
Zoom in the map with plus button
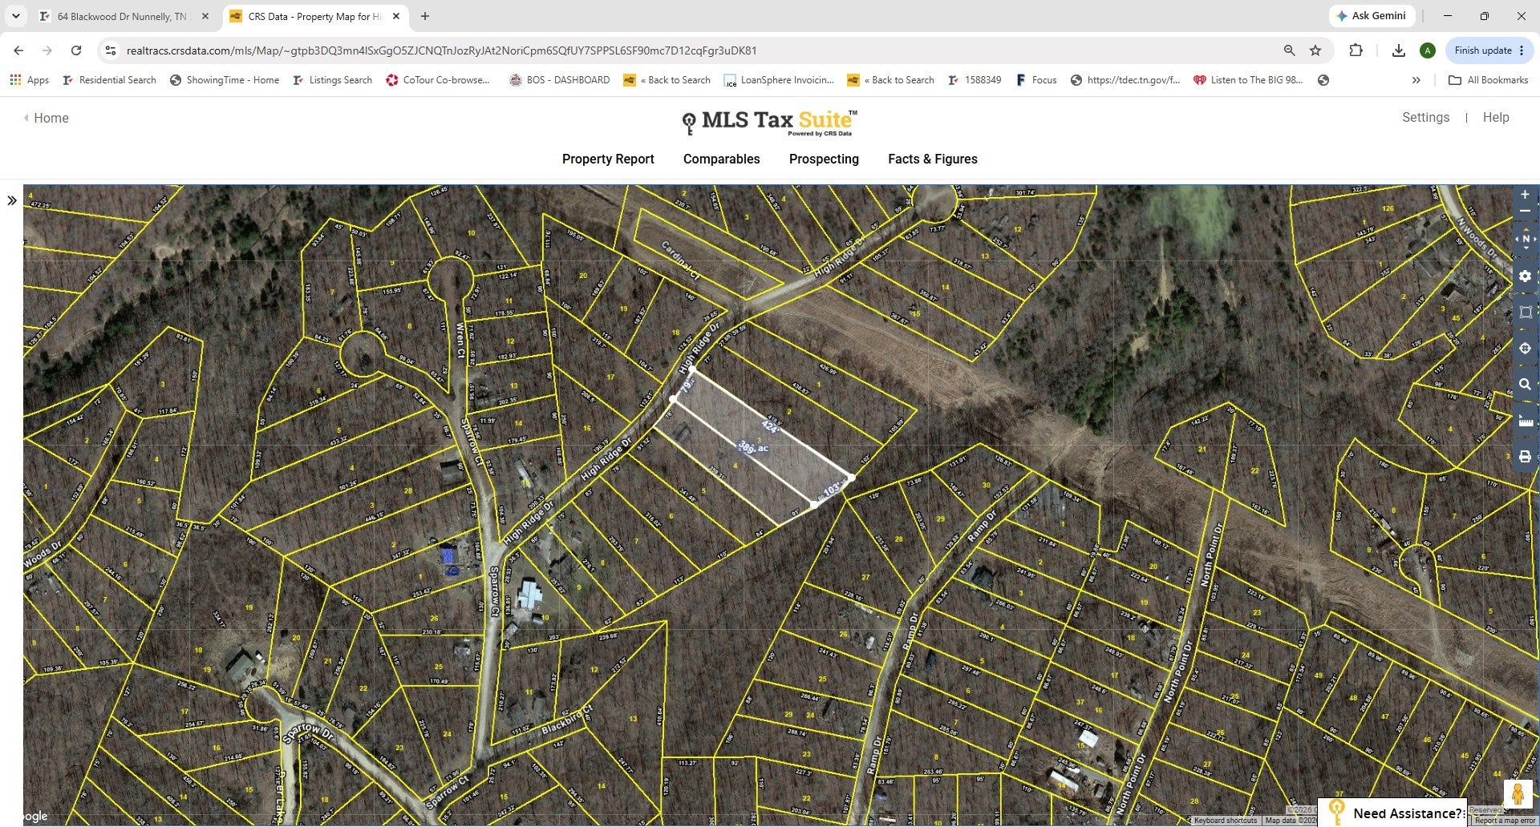coord(1525,195)
